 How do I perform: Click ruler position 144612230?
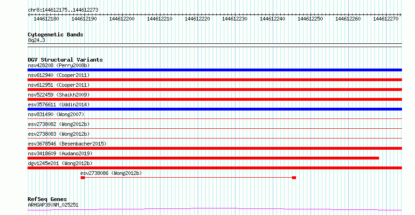(x=235, y=19)
